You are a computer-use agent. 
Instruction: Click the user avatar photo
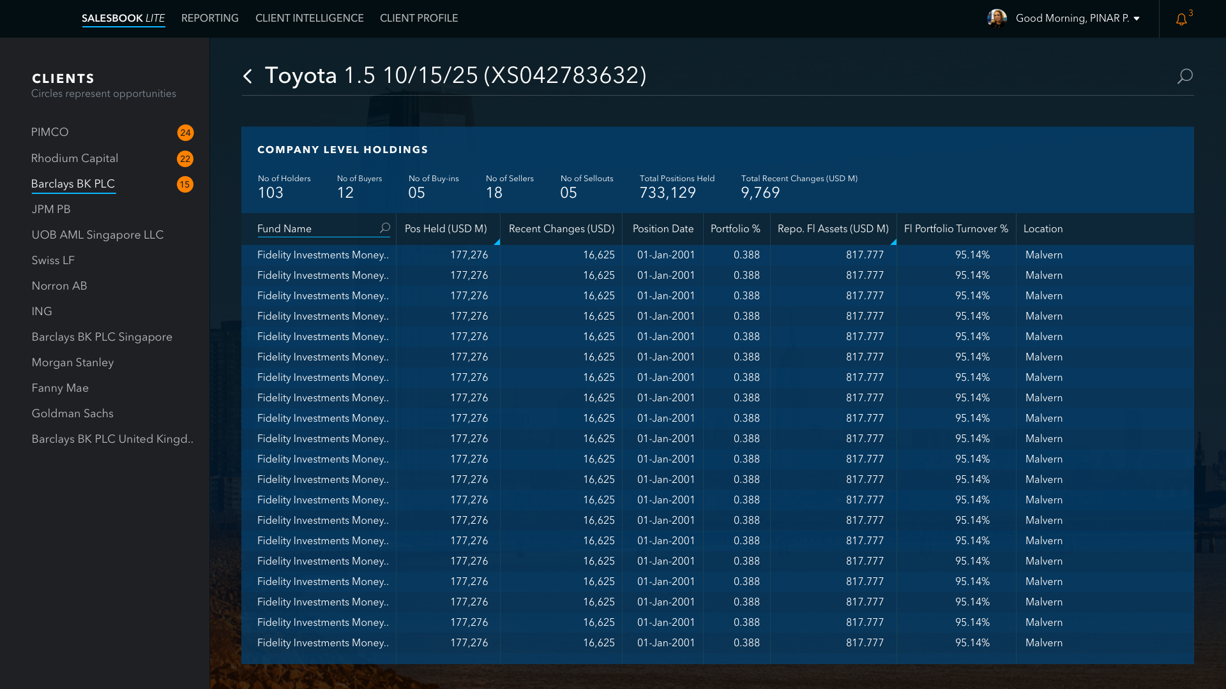[997, 19]
